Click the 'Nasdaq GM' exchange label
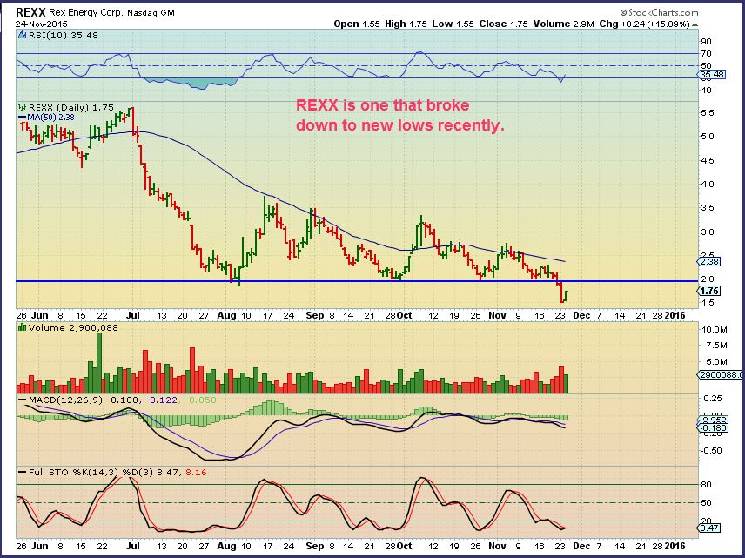The image size is (745, 558). (151, 13)
